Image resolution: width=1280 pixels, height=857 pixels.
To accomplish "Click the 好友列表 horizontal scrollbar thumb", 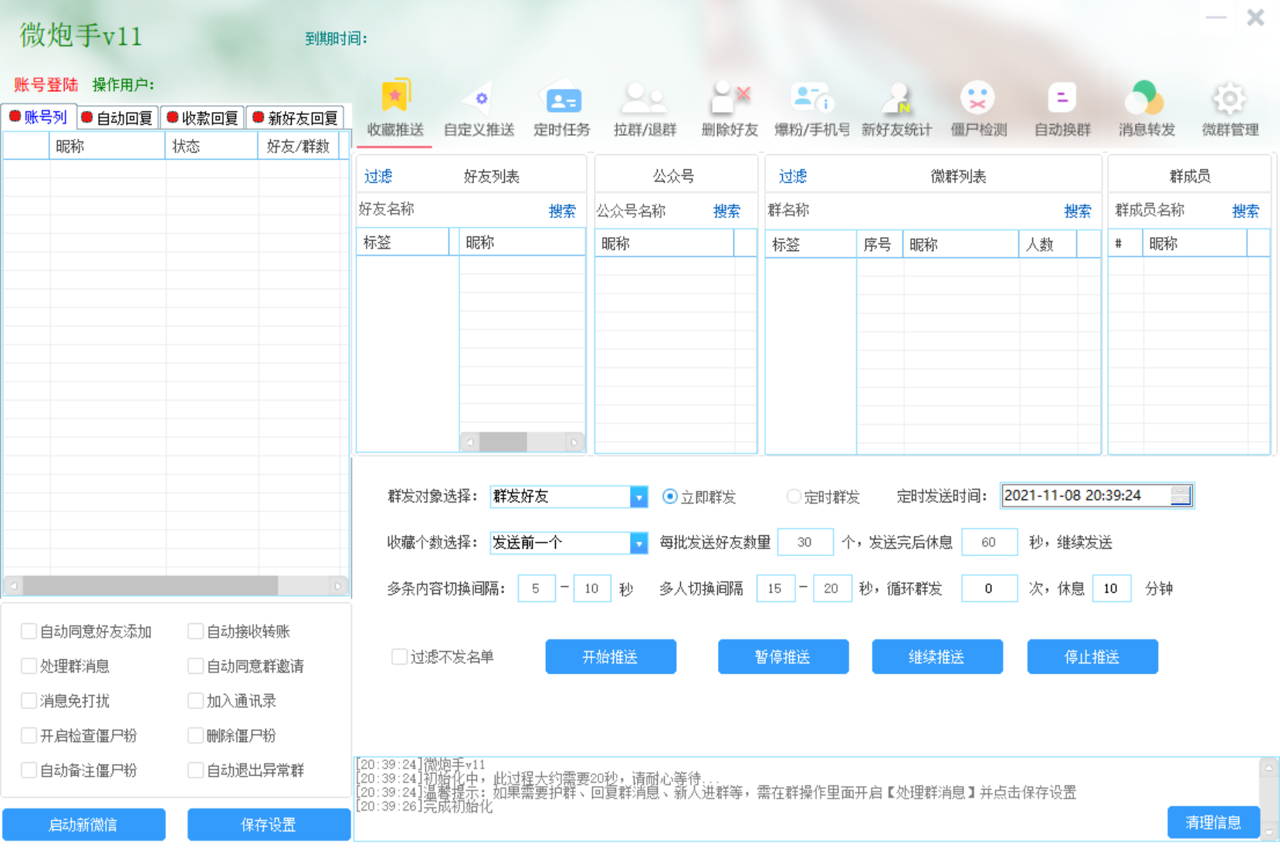I will 503,442.
